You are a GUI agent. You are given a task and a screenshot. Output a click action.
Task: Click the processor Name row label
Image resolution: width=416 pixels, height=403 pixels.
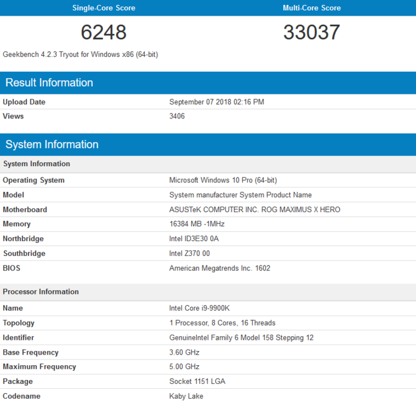coord(13,308)
